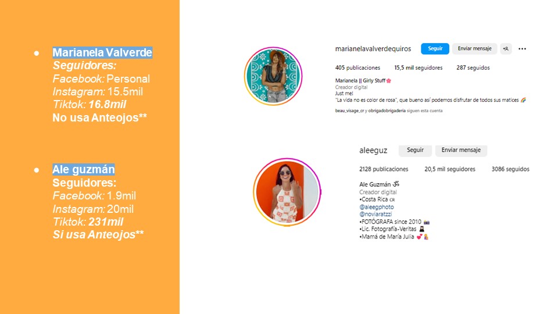Click the obrigadobrigaderia follower link
The image size is (558, 314).
coord(387,110)
